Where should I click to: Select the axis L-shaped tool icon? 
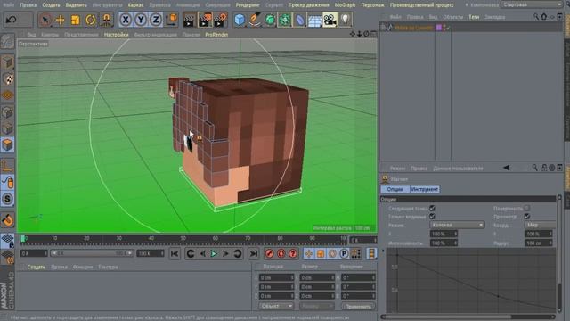tap(8, 166)
